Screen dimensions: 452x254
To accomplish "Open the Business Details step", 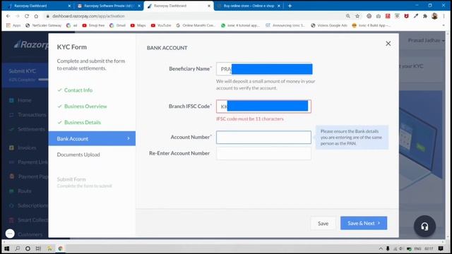I will point(83,122).
